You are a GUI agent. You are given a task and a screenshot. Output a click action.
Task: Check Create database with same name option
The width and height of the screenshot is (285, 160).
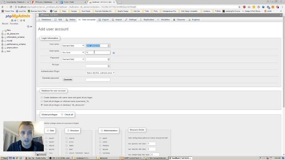click(41, 97)
